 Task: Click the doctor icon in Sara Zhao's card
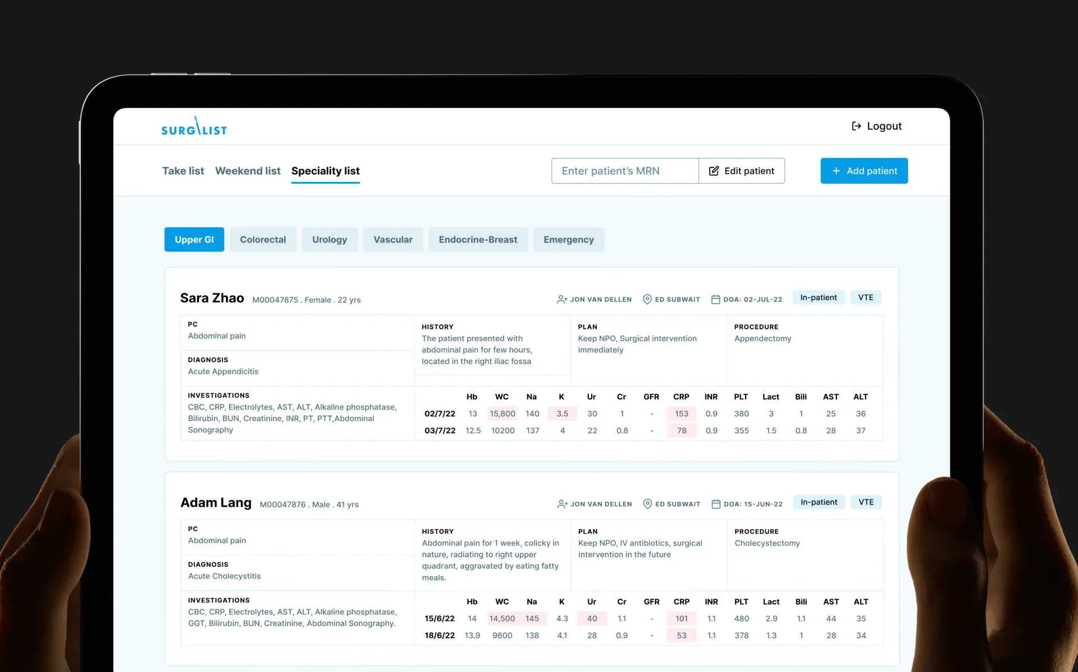pyautogui.click(x=562, y=300)
